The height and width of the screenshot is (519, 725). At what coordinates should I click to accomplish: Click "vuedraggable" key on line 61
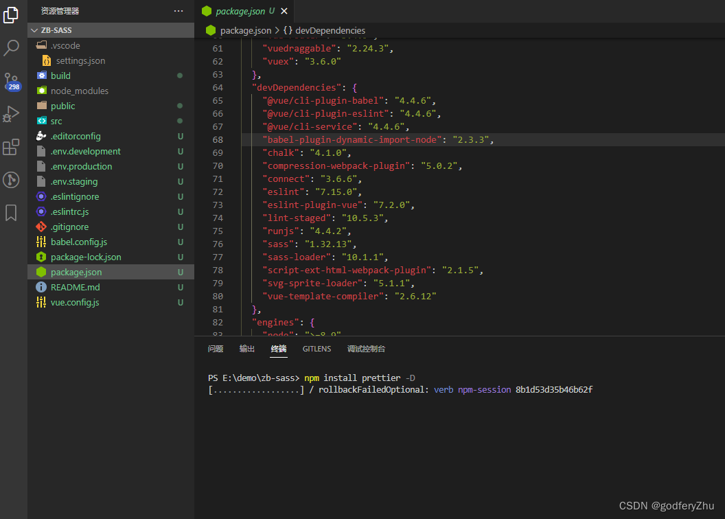[299, 48]
